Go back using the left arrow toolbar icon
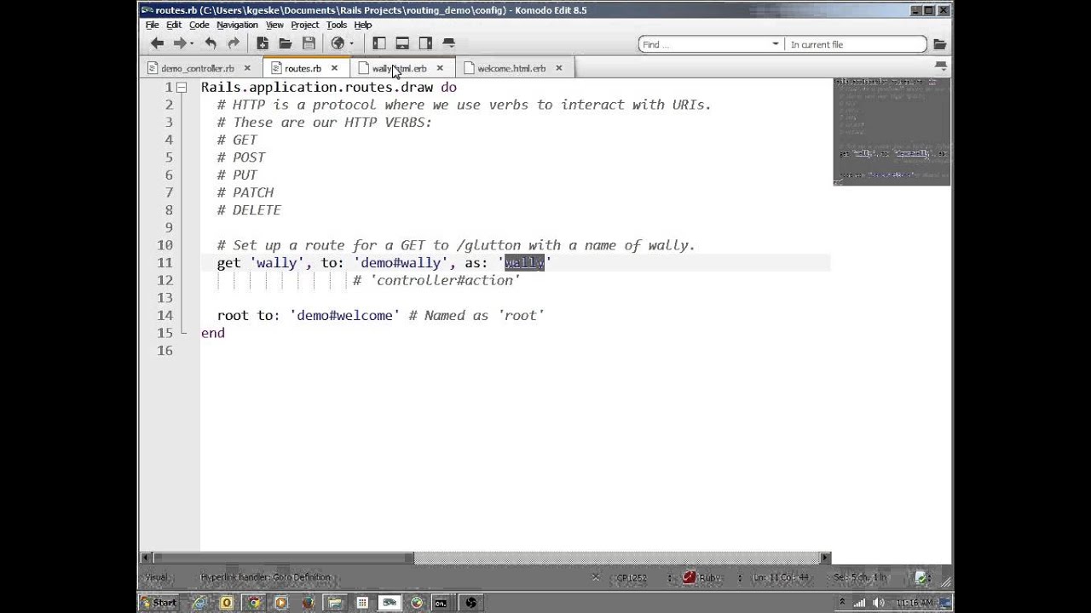This screenshot has height=613, width=1091. click(157, 43)
